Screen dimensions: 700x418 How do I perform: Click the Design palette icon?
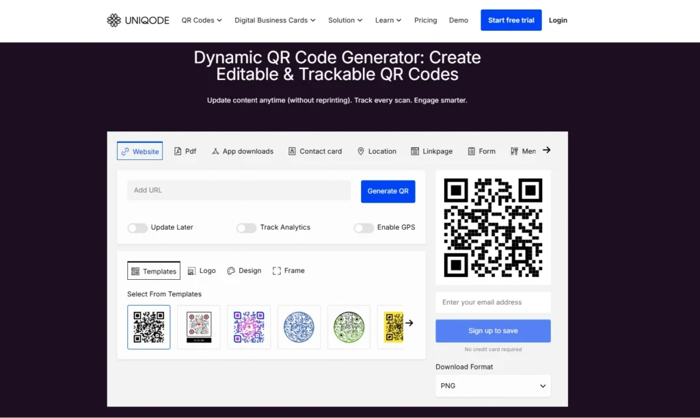(x=231, y=271)
